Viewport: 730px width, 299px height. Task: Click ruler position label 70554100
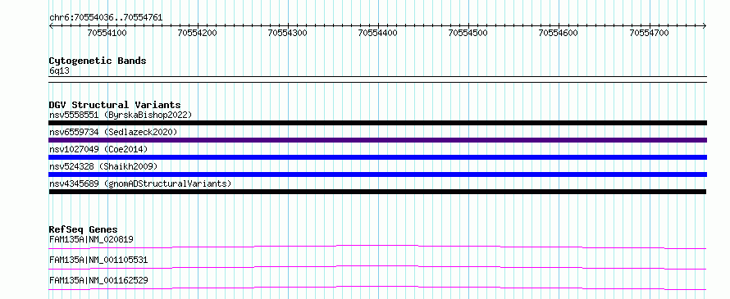point(107,33)
